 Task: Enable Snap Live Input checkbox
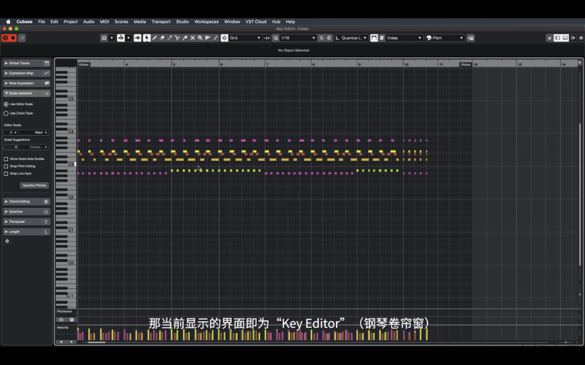6,174
